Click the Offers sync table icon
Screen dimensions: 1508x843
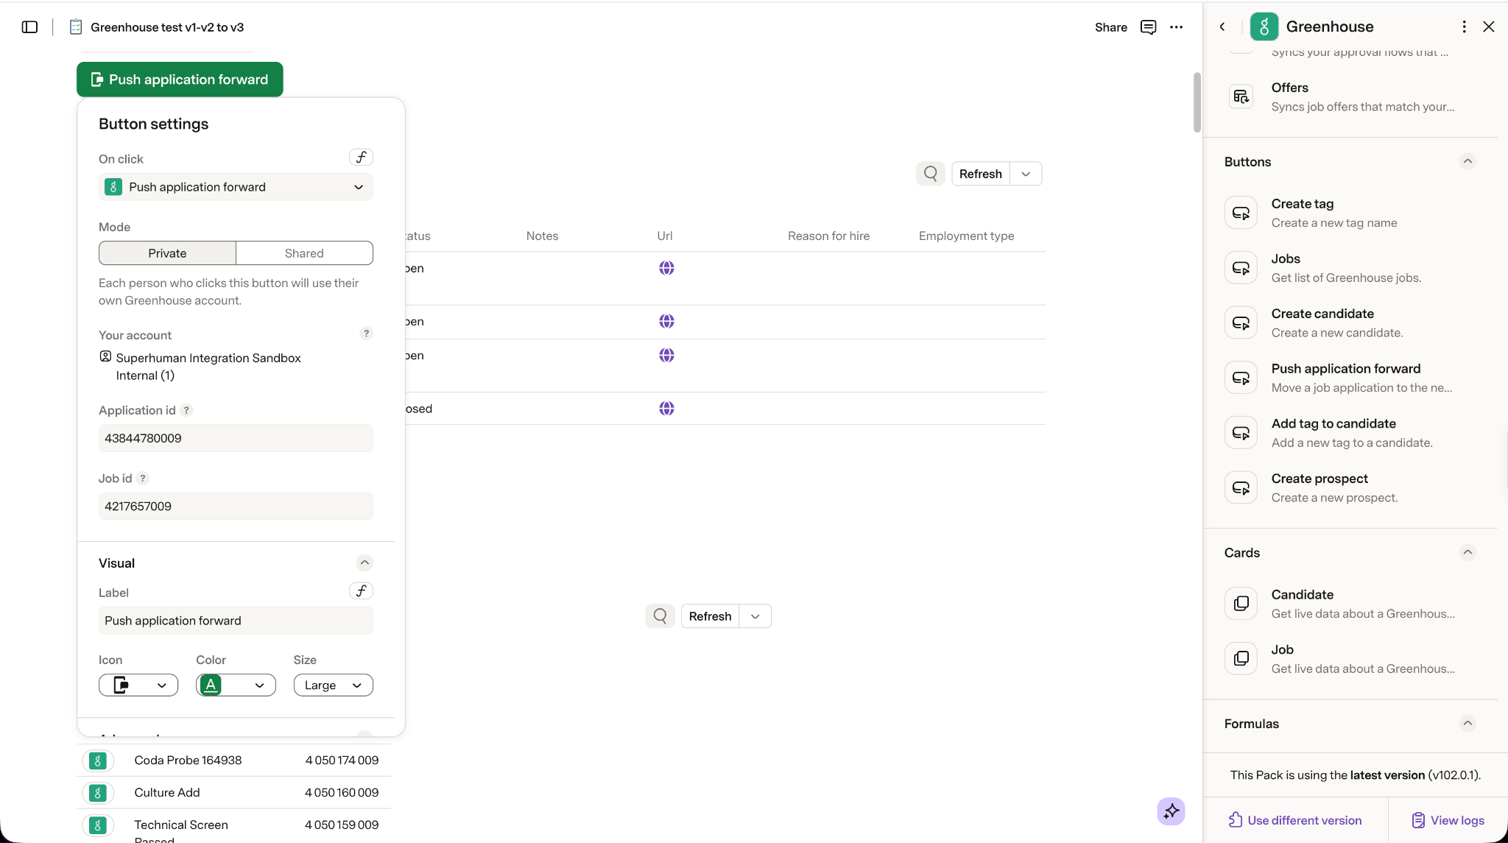1241,96
